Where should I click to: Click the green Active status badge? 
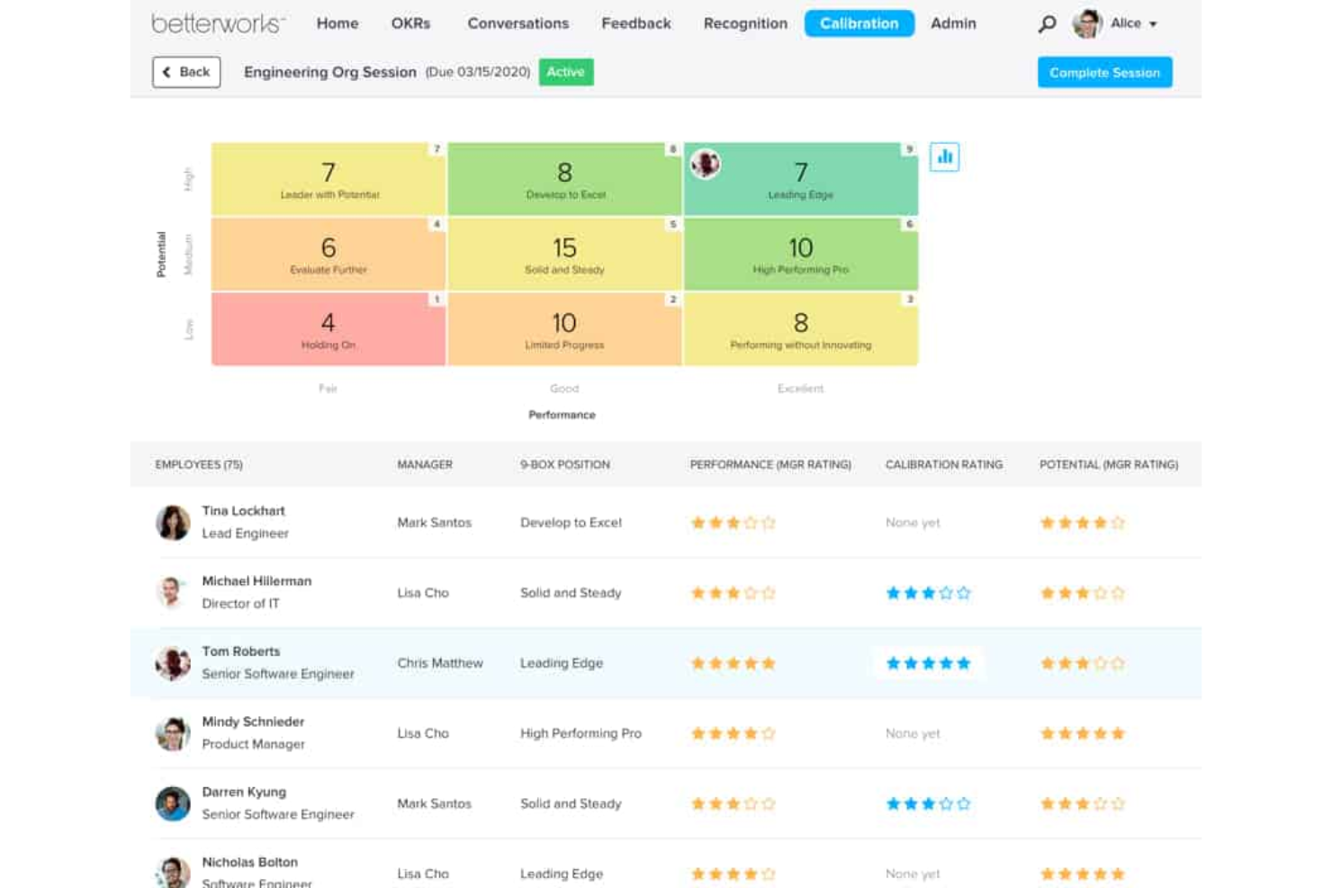click(565, 72)
